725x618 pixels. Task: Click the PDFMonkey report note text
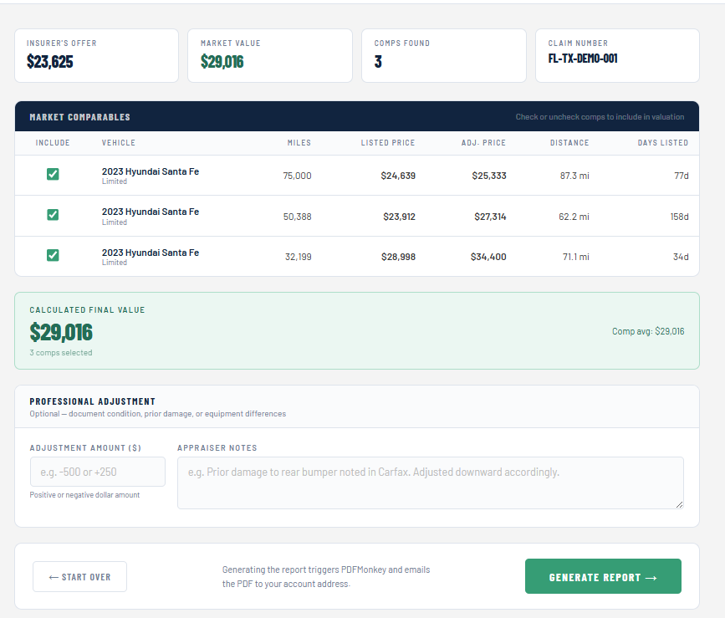click(x=326, y=576)
